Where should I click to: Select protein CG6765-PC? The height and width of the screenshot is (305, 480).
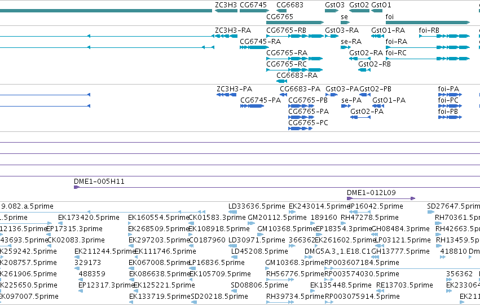(x=309, y=123)
